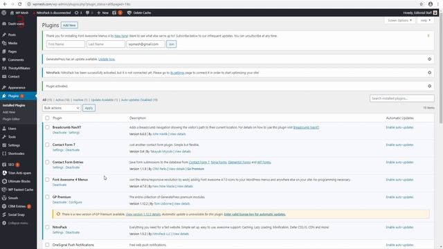This screenshot has height=249, width=443.
Task: Filter by Update Available plugins
Action: 105,100
